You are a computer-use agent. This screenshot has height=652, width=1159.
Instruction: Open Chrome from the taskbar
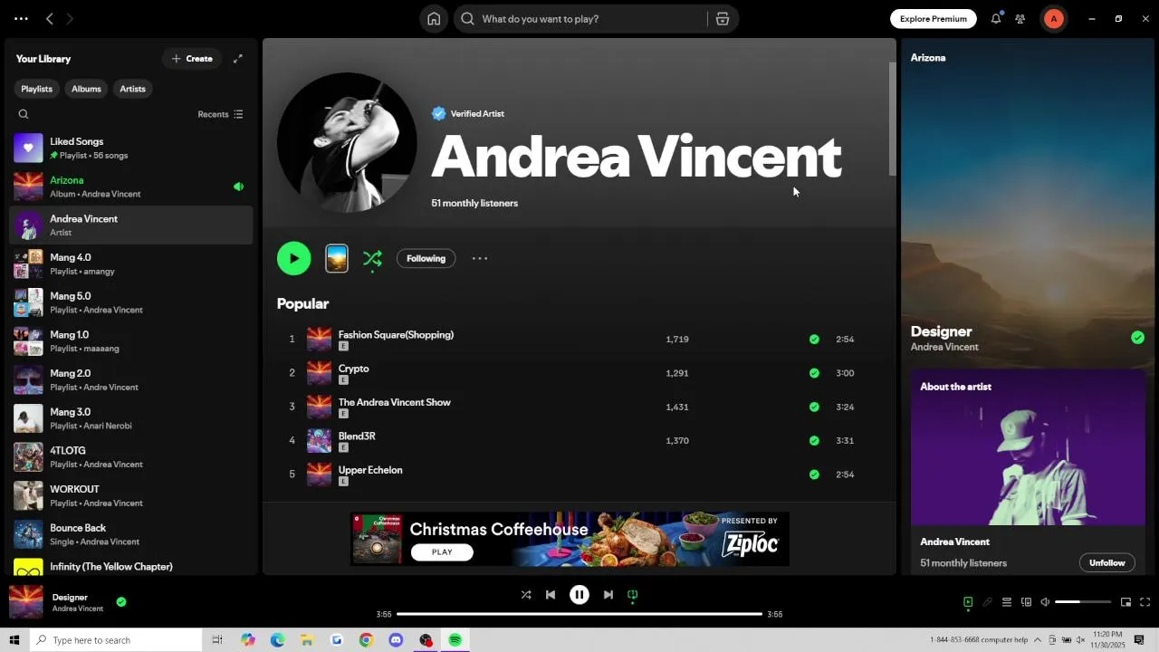[366, 640]
